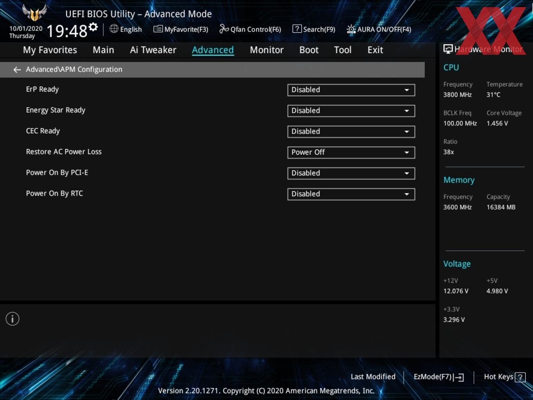Click the Advanced\APM Configuration breadcrumb
533x400 pixels.
(x=74, y=69)
